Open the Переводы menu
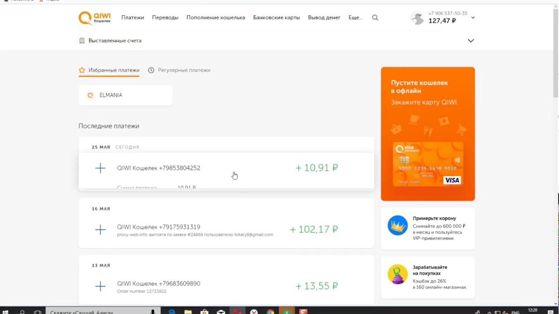The width and height of the screenshot is (559, 314). [x=165, y=17]
